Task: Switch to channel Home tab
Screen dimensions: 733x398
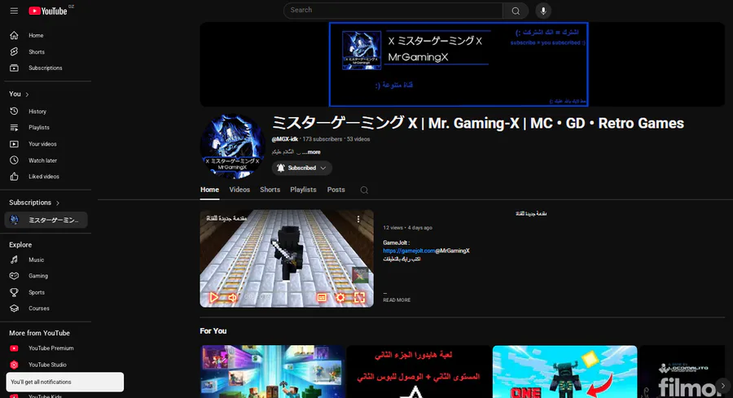Action: (x=209, y=190)
